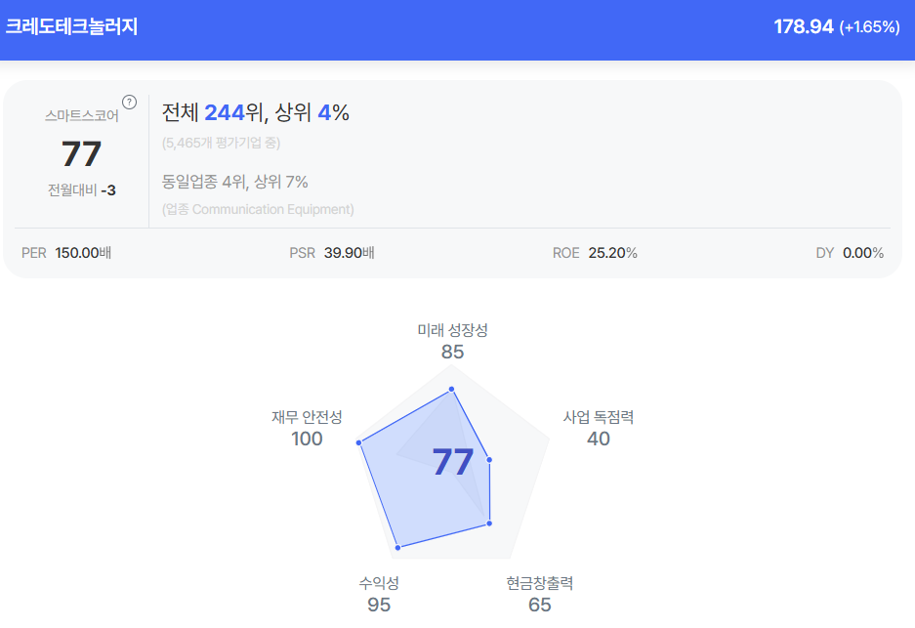Click the ROE 25.20% metric
The image size is (915, 628).
595,253
